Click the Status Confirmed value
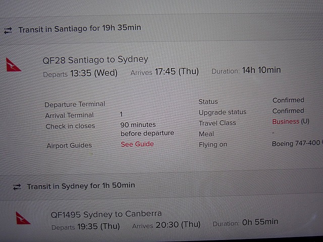Image resolution: width=323 pixels, height=242 pixels. tap(288, 100)
